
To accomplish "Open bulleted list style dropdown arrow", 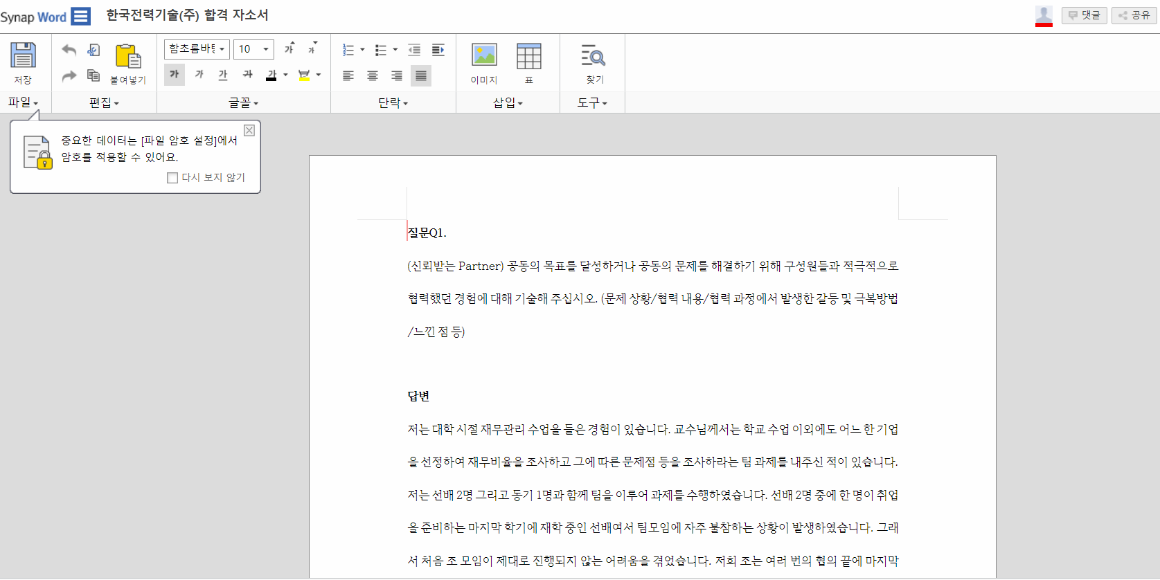I will coord(395,50).
